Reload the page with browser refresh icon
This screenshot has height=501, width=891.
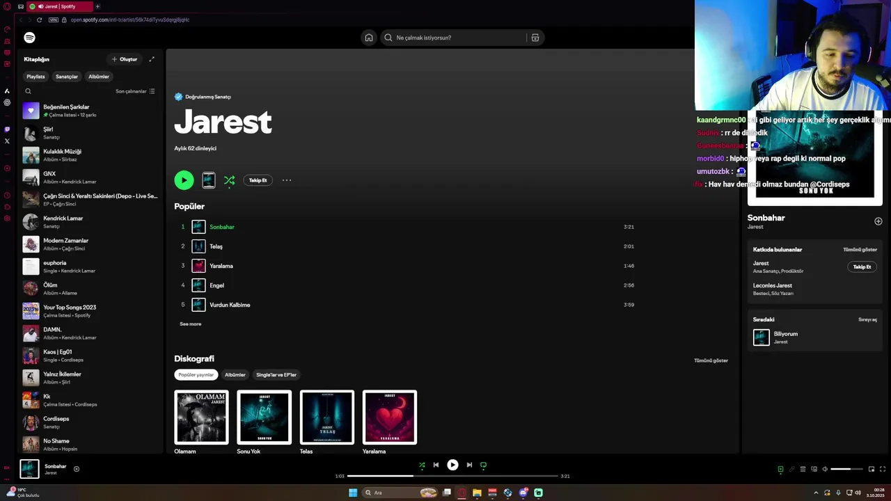click(39, 19)
